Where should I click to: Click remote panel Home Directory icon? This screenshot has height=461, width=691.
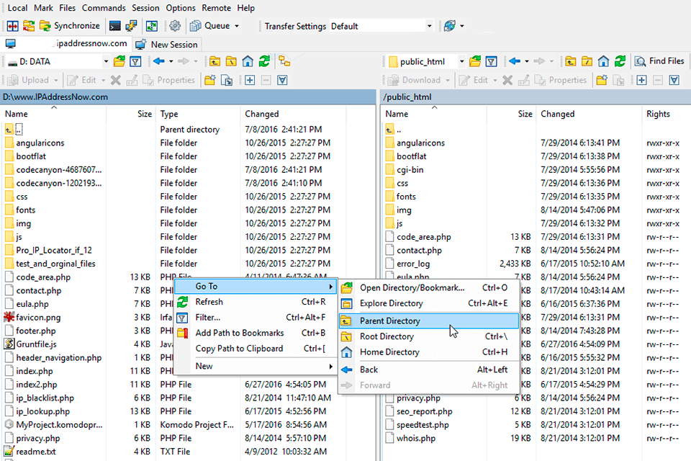tap(603, 61)
